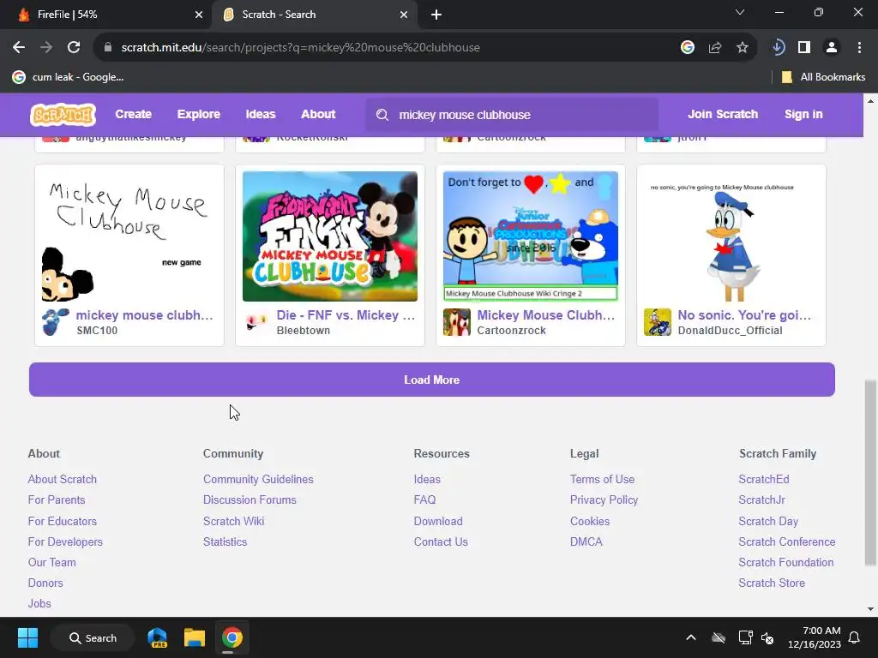The image size is (878, 658).
Task: Click the mickey mouse clubhouse search field
Action: click(512, 115)
